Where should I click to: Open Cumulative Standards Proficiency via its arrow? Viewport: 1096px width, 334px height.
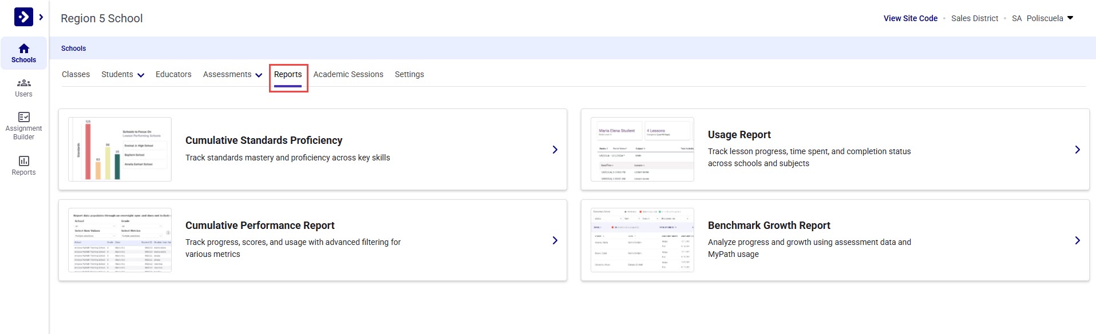click(x=555, y=150)
